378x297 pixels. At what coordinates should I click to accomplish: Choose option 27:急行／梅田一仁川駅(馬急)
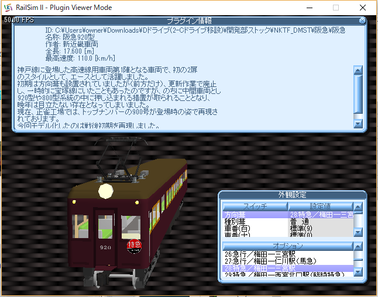click(x=288, y=261)
